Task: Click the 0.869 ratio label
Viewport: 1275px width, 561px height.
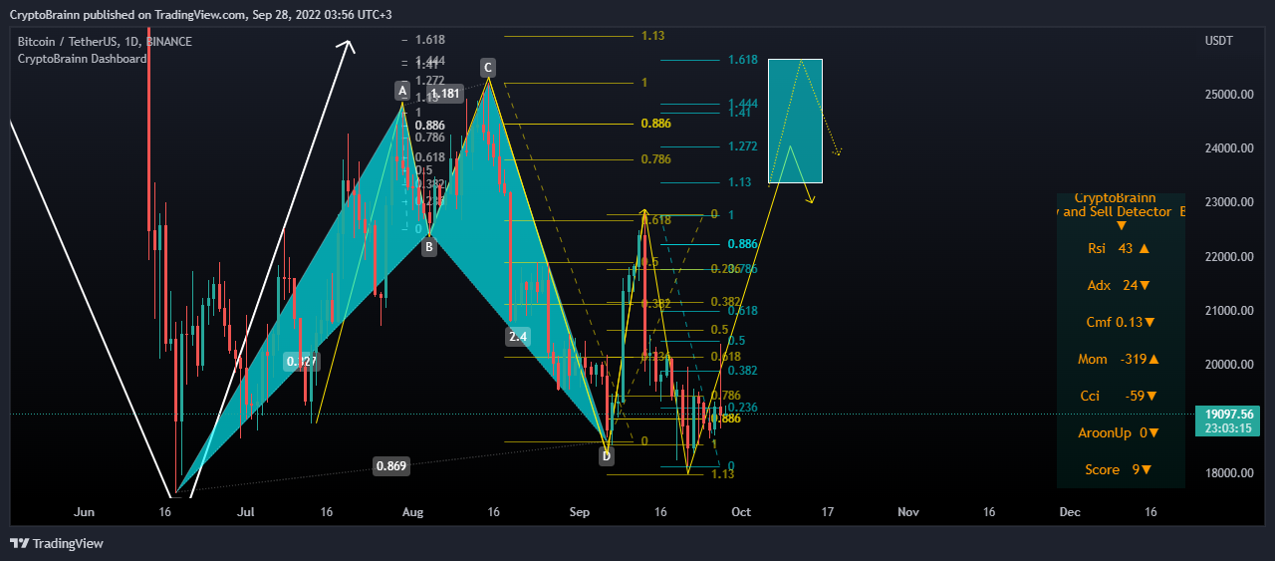Action: 389,465
